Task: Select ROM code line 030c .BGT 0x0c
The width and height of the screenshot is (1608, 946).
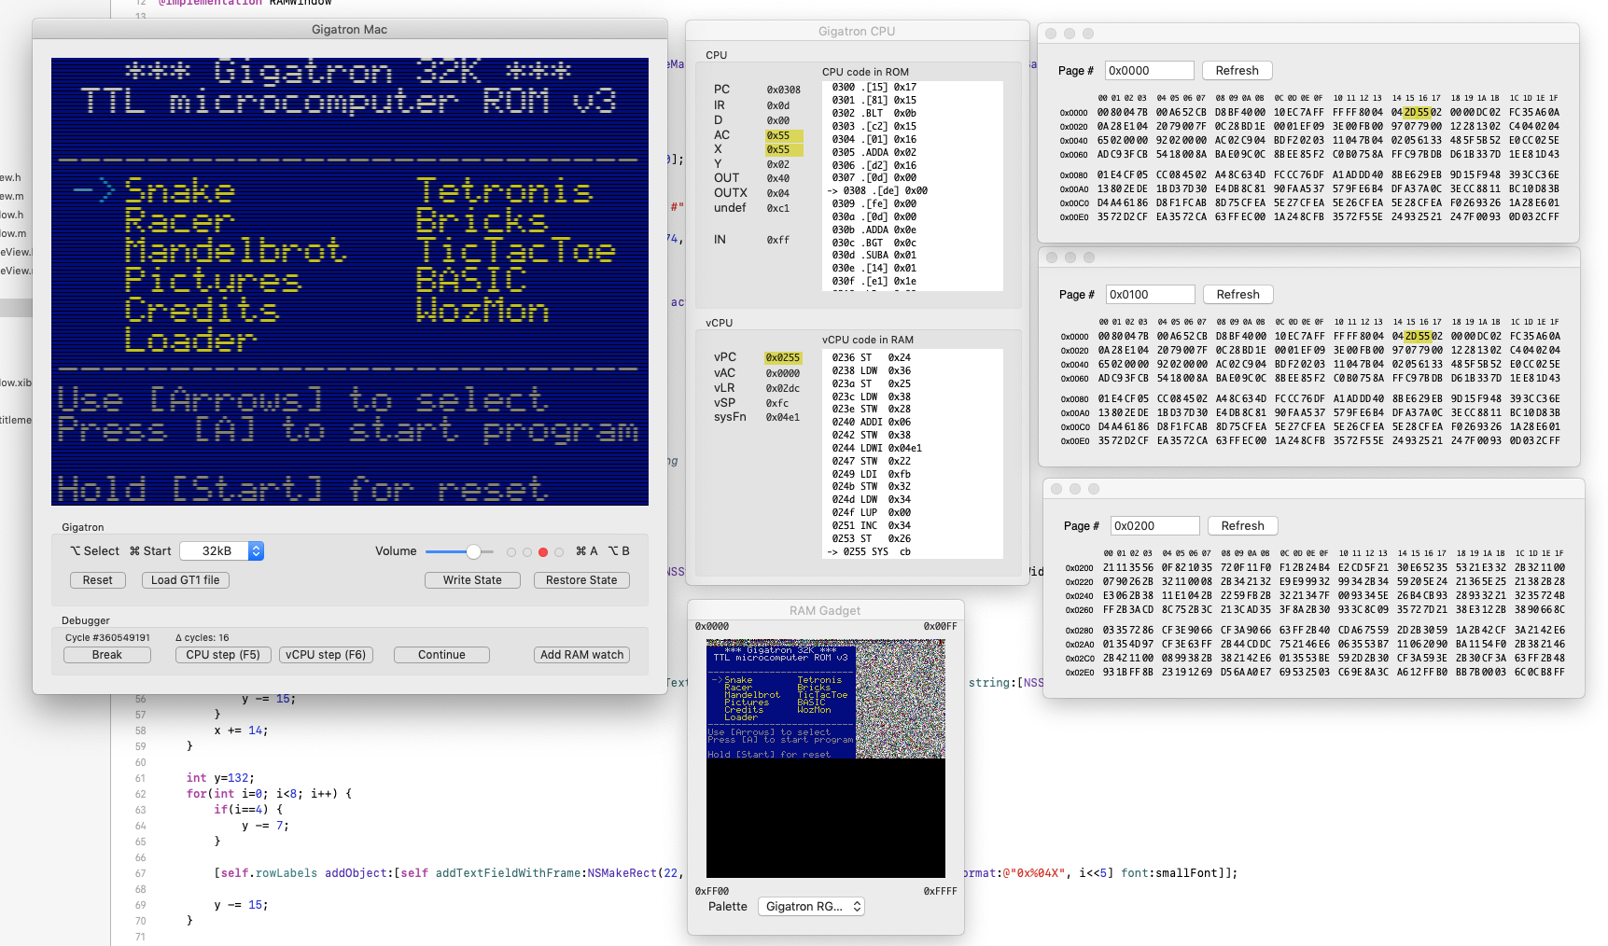Action: pos(874,243)
